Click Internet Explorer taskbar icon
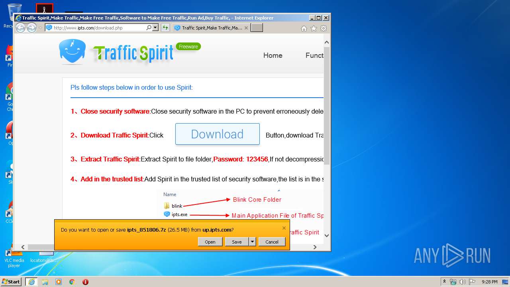This screenshot has width=510, height=287. tap(31, 282)
